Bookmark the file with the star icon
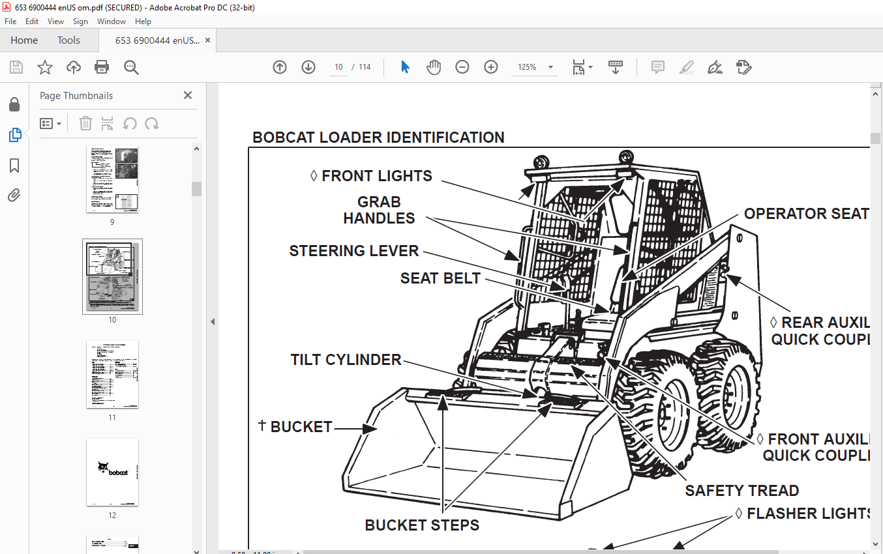The width and height of the screenshot is (883, 554). point(44,67)
